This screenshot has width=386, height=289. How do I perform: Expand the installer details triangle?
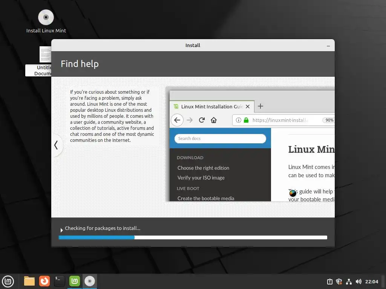pos(61,230)
